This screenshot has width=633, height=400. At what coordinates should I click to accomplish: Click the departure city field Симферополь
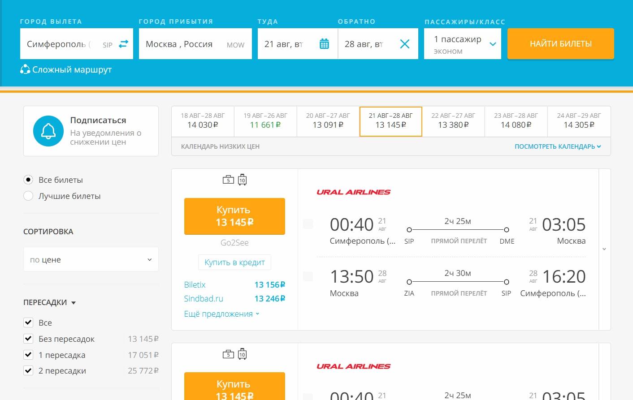[77, 44]
